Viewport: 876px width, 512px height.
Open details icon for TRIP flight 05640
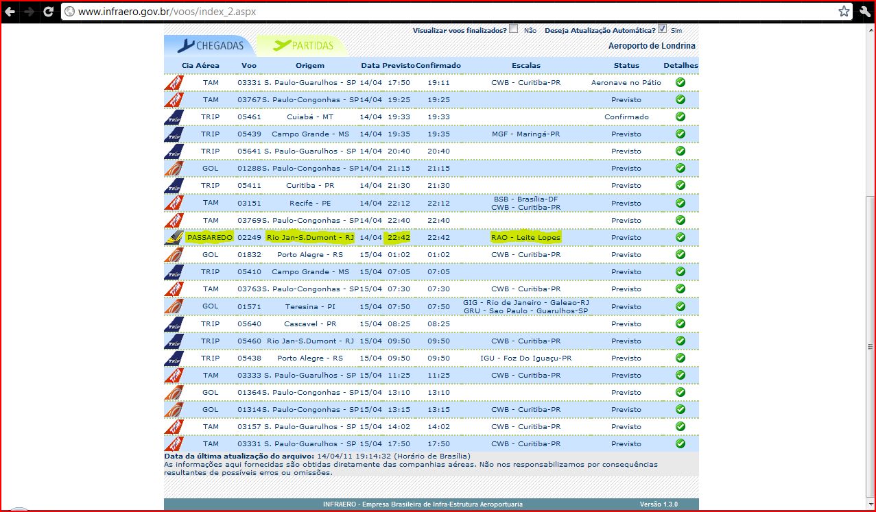pyautogui.click(x=680, y=324)
